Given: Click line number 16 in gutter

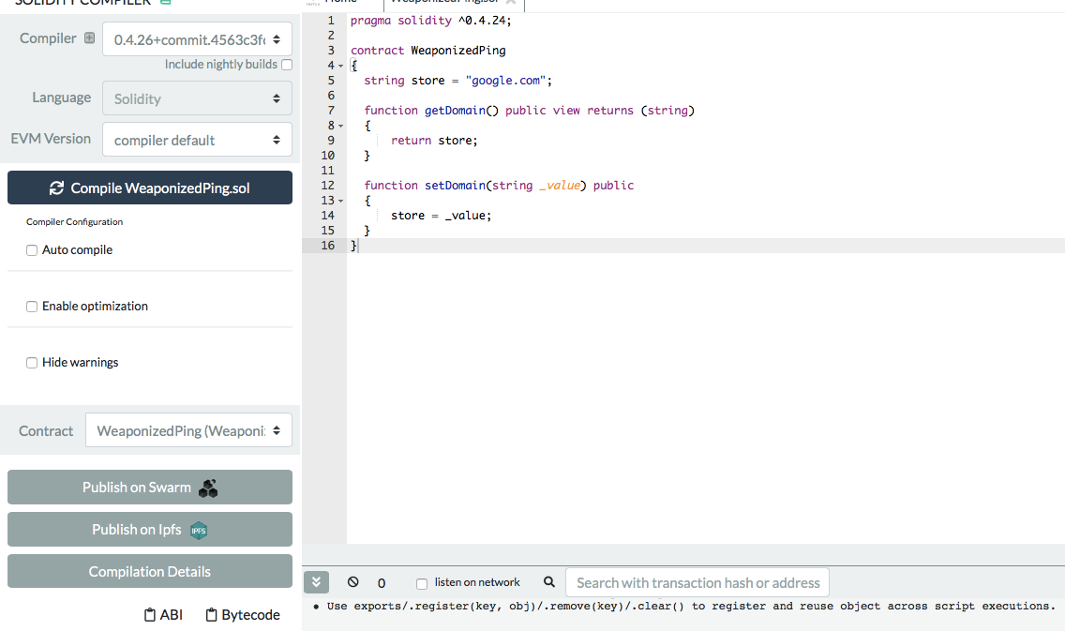Looking at the screenshot, I should pos(328,246).
